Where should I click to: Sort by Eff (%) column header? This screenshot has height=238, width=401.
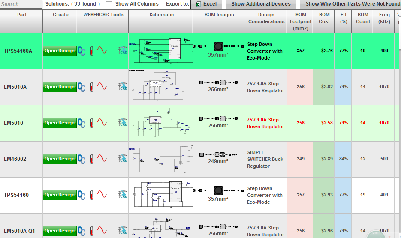(x=343, y=21)
